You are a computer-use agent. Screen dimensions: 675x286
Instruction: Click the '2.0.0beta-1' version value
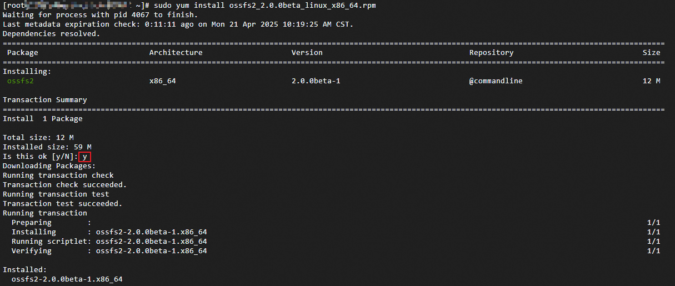(x=316, y=81)
